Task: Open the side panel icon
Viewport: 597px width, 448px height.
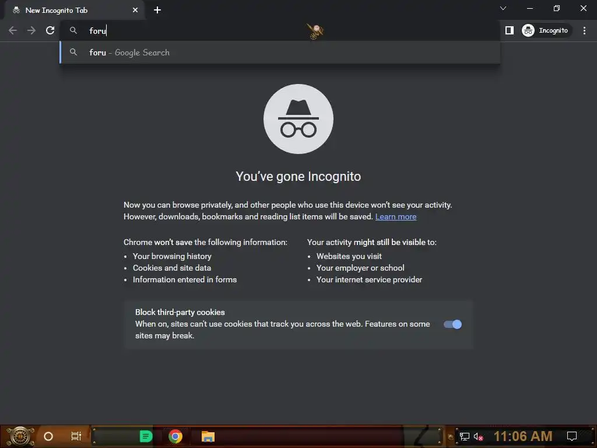Action: pos(510,30)
